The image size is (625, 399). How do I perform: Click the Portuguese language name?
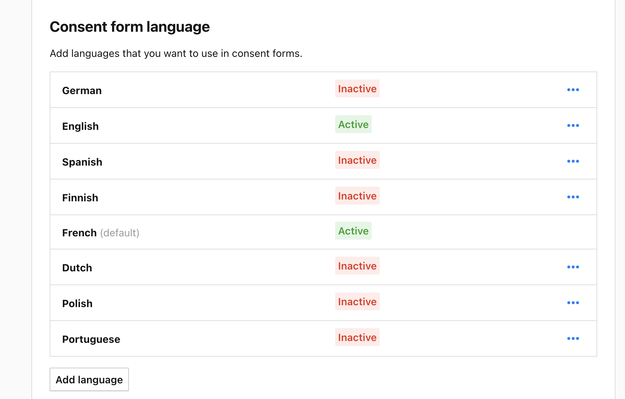pos(91,339)
